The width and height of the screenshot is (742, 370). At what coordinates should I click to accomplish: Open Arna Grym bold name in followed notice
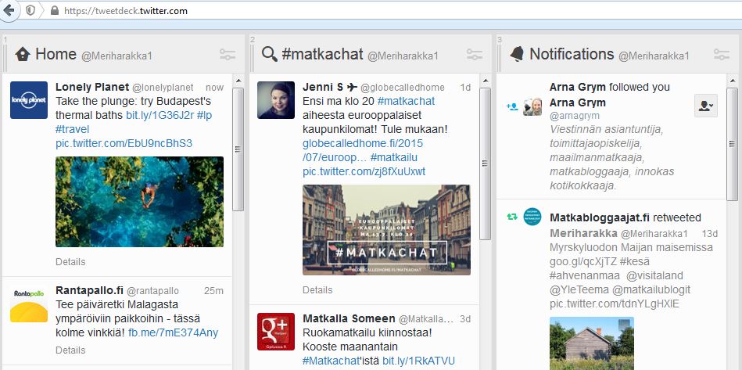(x=578, y=87)
